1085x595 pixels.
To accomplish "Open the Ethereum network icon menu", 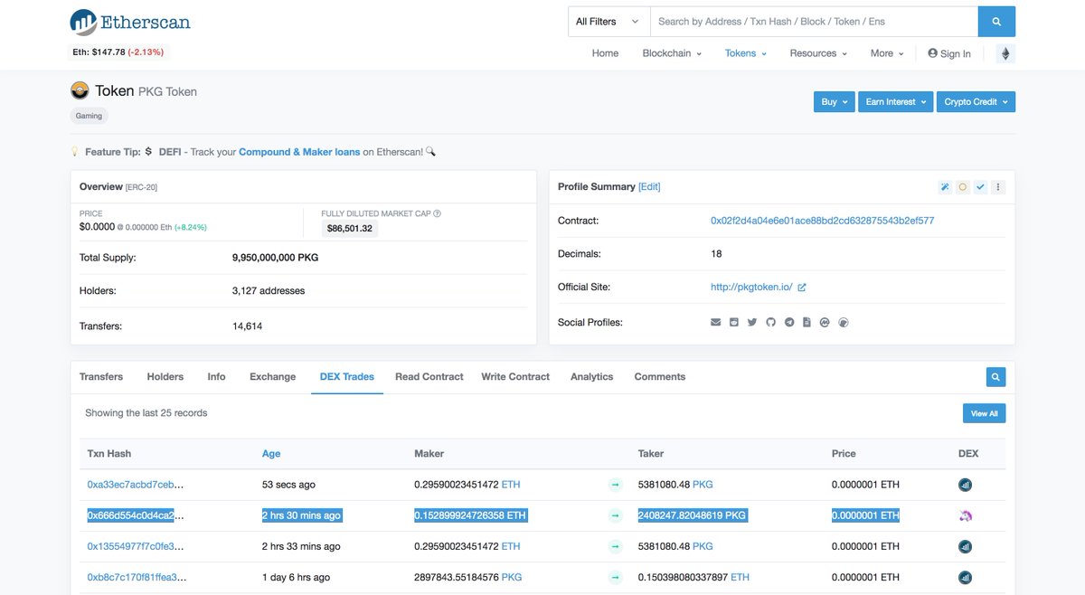I will [x=1005, y=53].
